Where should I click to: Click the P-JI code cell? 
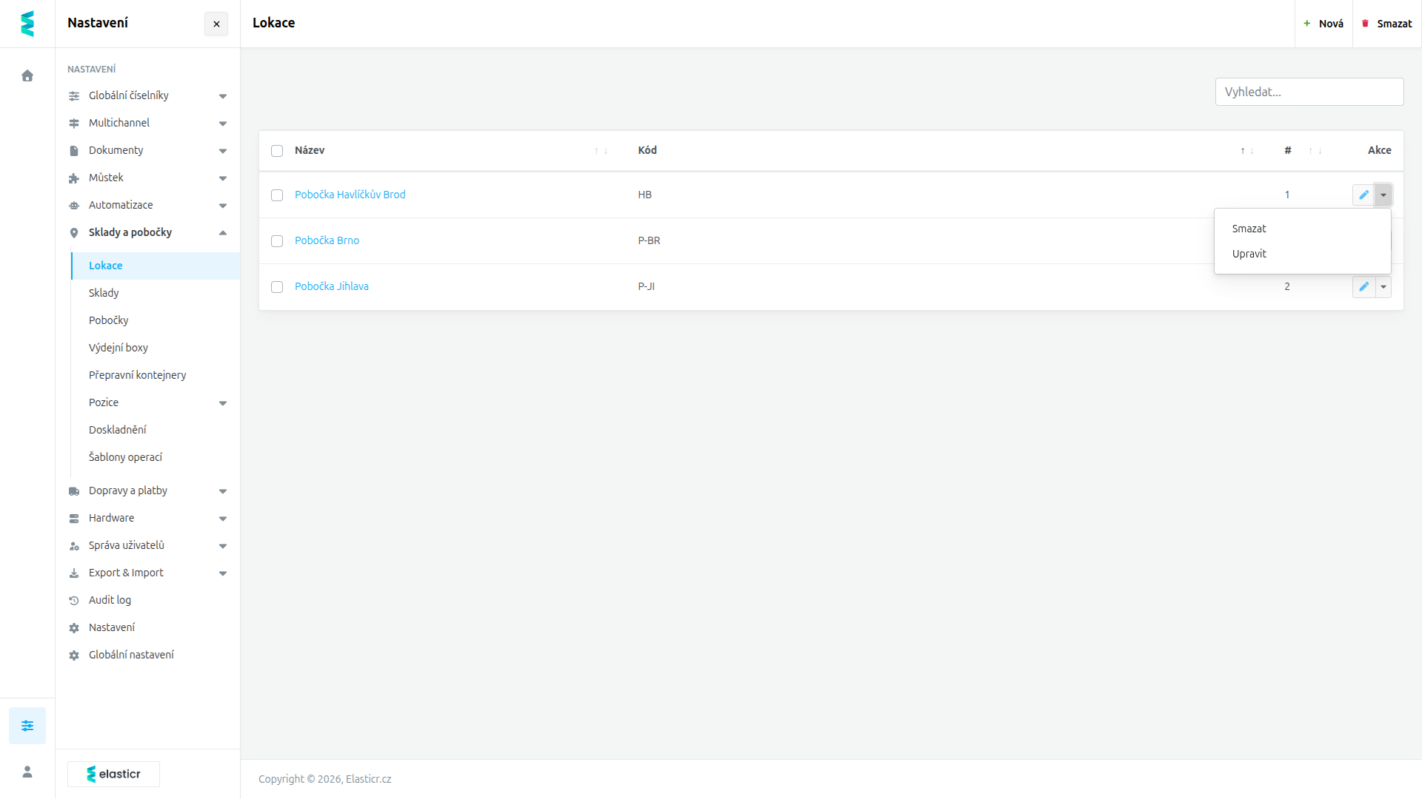coord(646,286)
